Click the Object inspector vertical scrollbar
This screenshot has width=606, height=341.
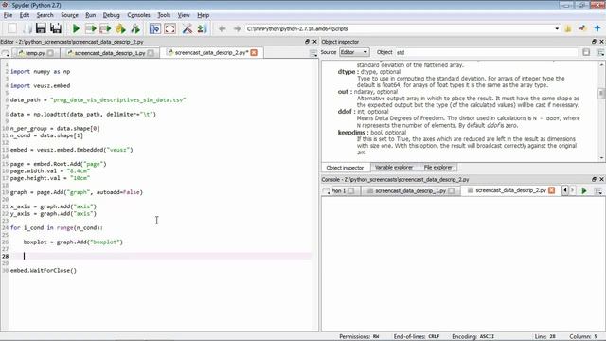click(x=601, y=110)
